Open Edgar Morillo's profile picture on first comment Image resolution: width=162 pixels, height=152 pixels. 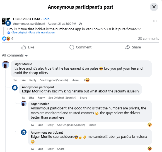6,65
